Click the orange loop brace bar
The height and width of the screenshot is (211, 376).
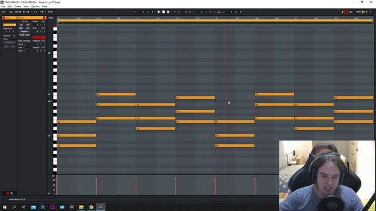click(215, 21)
